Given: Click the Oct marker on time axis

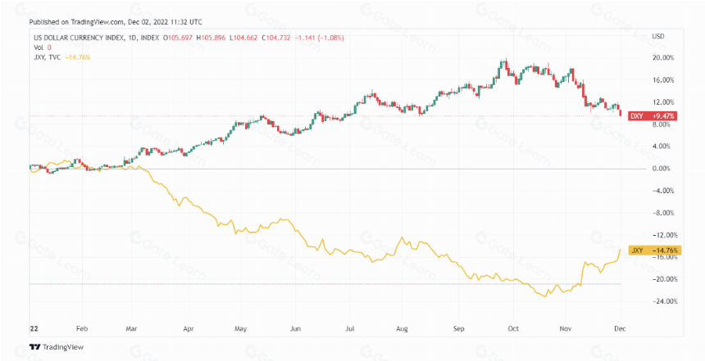Looking at the screenshot, I should tap(513, 329).
